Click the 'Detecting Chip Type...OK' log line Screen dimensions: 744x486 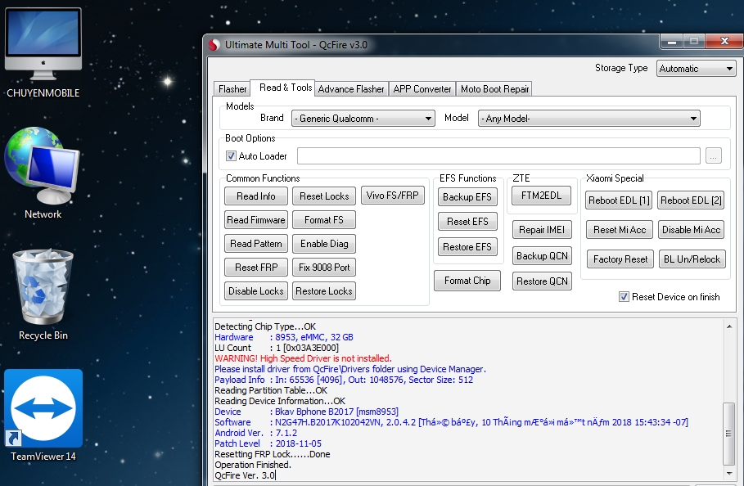pyautogui.click(x=265, y=326)
